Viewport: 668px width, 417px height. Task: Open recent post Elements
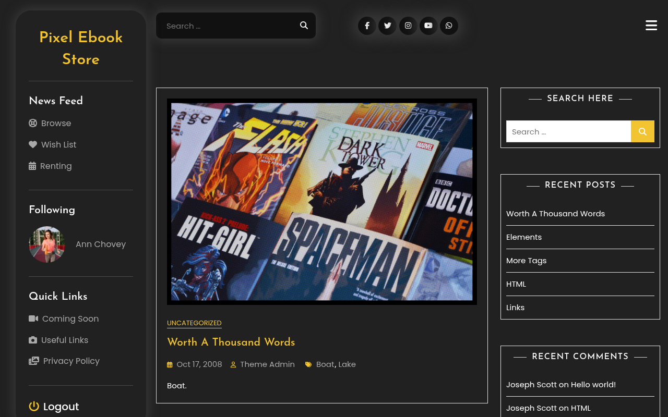(x=524, y=237)
